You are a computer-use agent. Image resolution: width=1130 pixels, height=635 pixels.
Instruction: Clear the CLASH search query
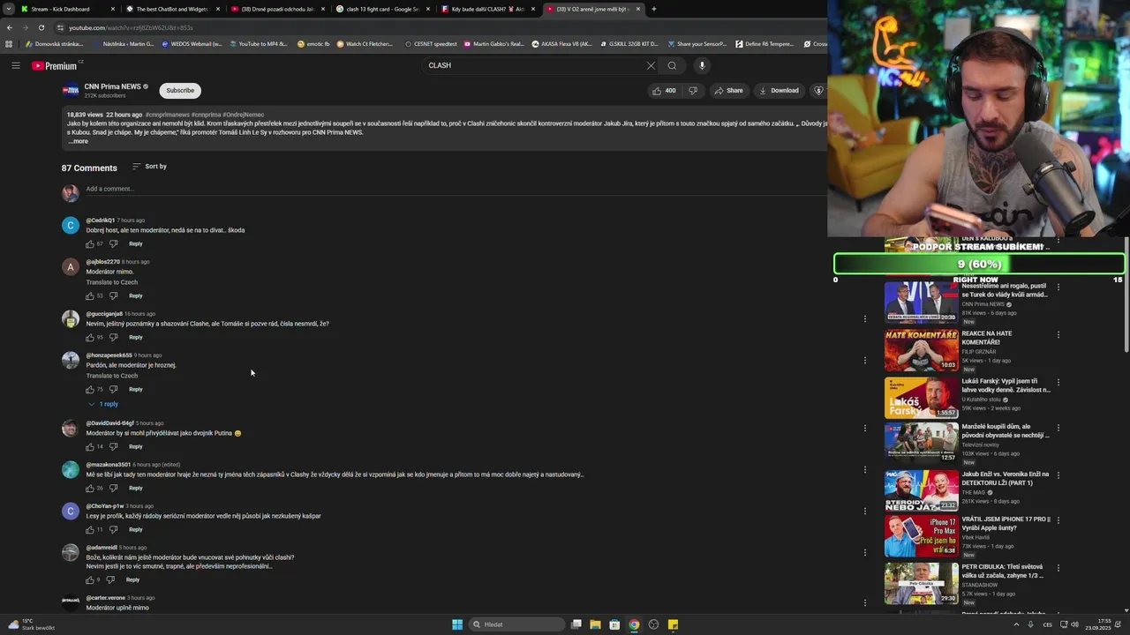point(651,65)
